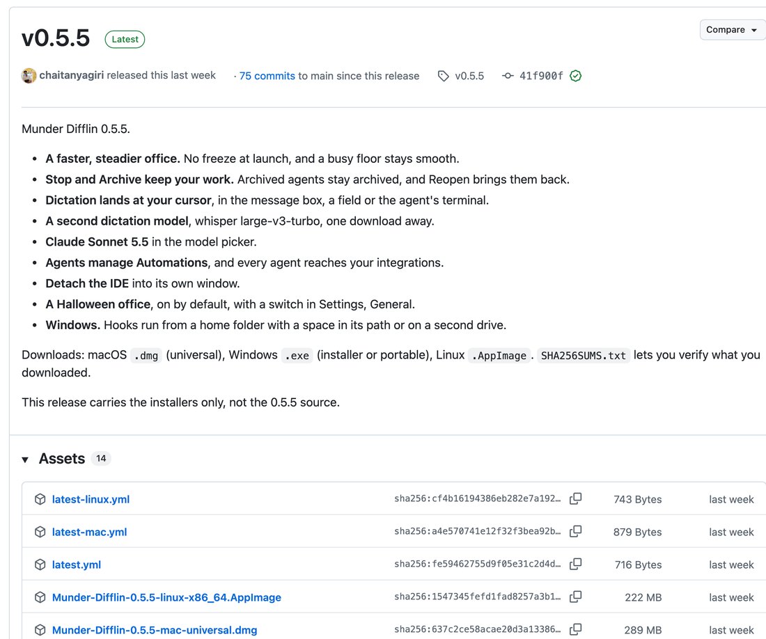Copy sha256 of latest-linux.yml
Image resolution: width=766 pixels, height=639 pixels.
tap(575, 498)
